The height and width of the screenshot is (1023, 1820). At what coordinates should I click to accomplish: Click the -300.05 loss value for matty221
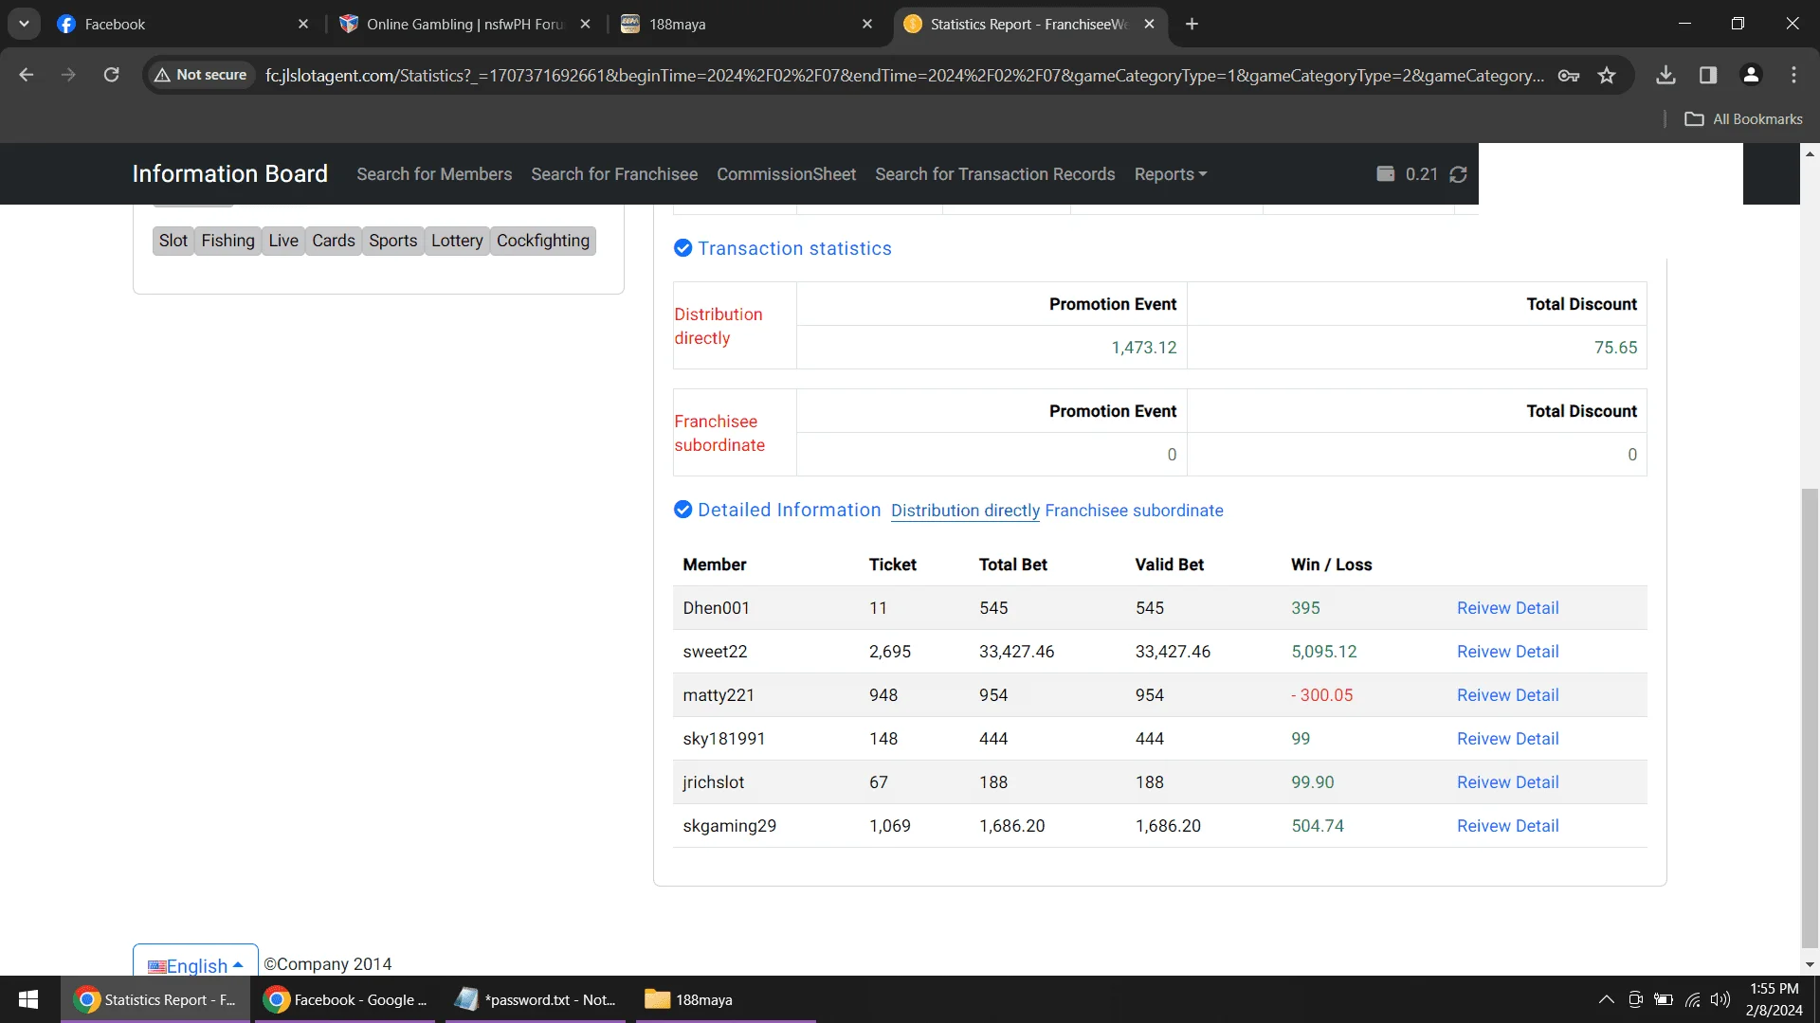[x=1321, y=695]
